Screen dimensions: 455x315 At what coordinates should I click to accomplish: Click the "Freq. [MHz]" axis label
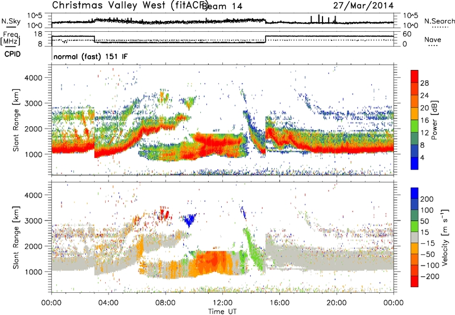click(x=10, y=39)
